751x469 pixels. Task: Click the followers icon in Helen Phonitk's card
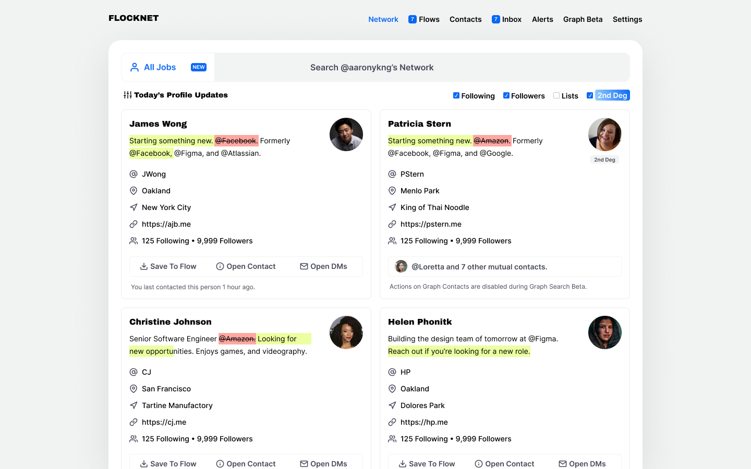tap(392, 439)
